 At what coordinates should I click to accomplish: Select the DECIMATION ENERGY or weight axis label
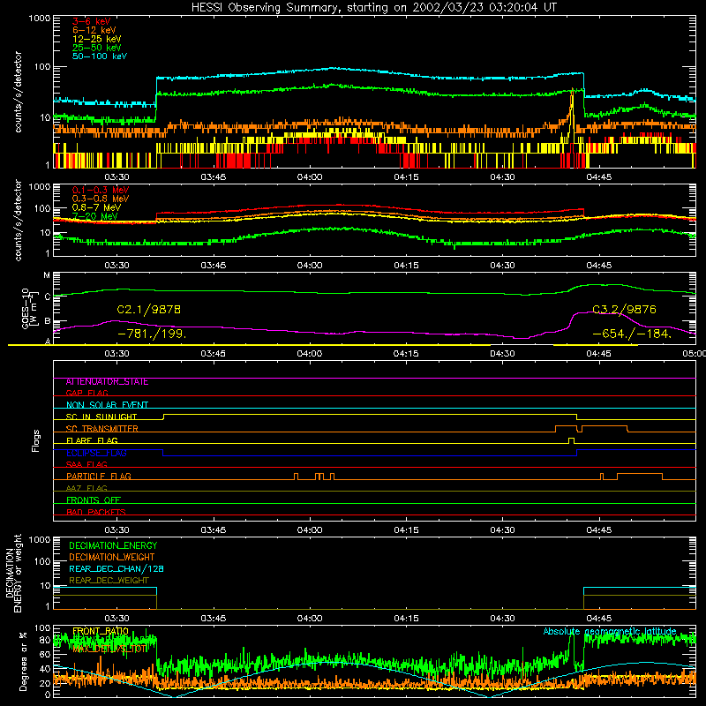(13, 573)
